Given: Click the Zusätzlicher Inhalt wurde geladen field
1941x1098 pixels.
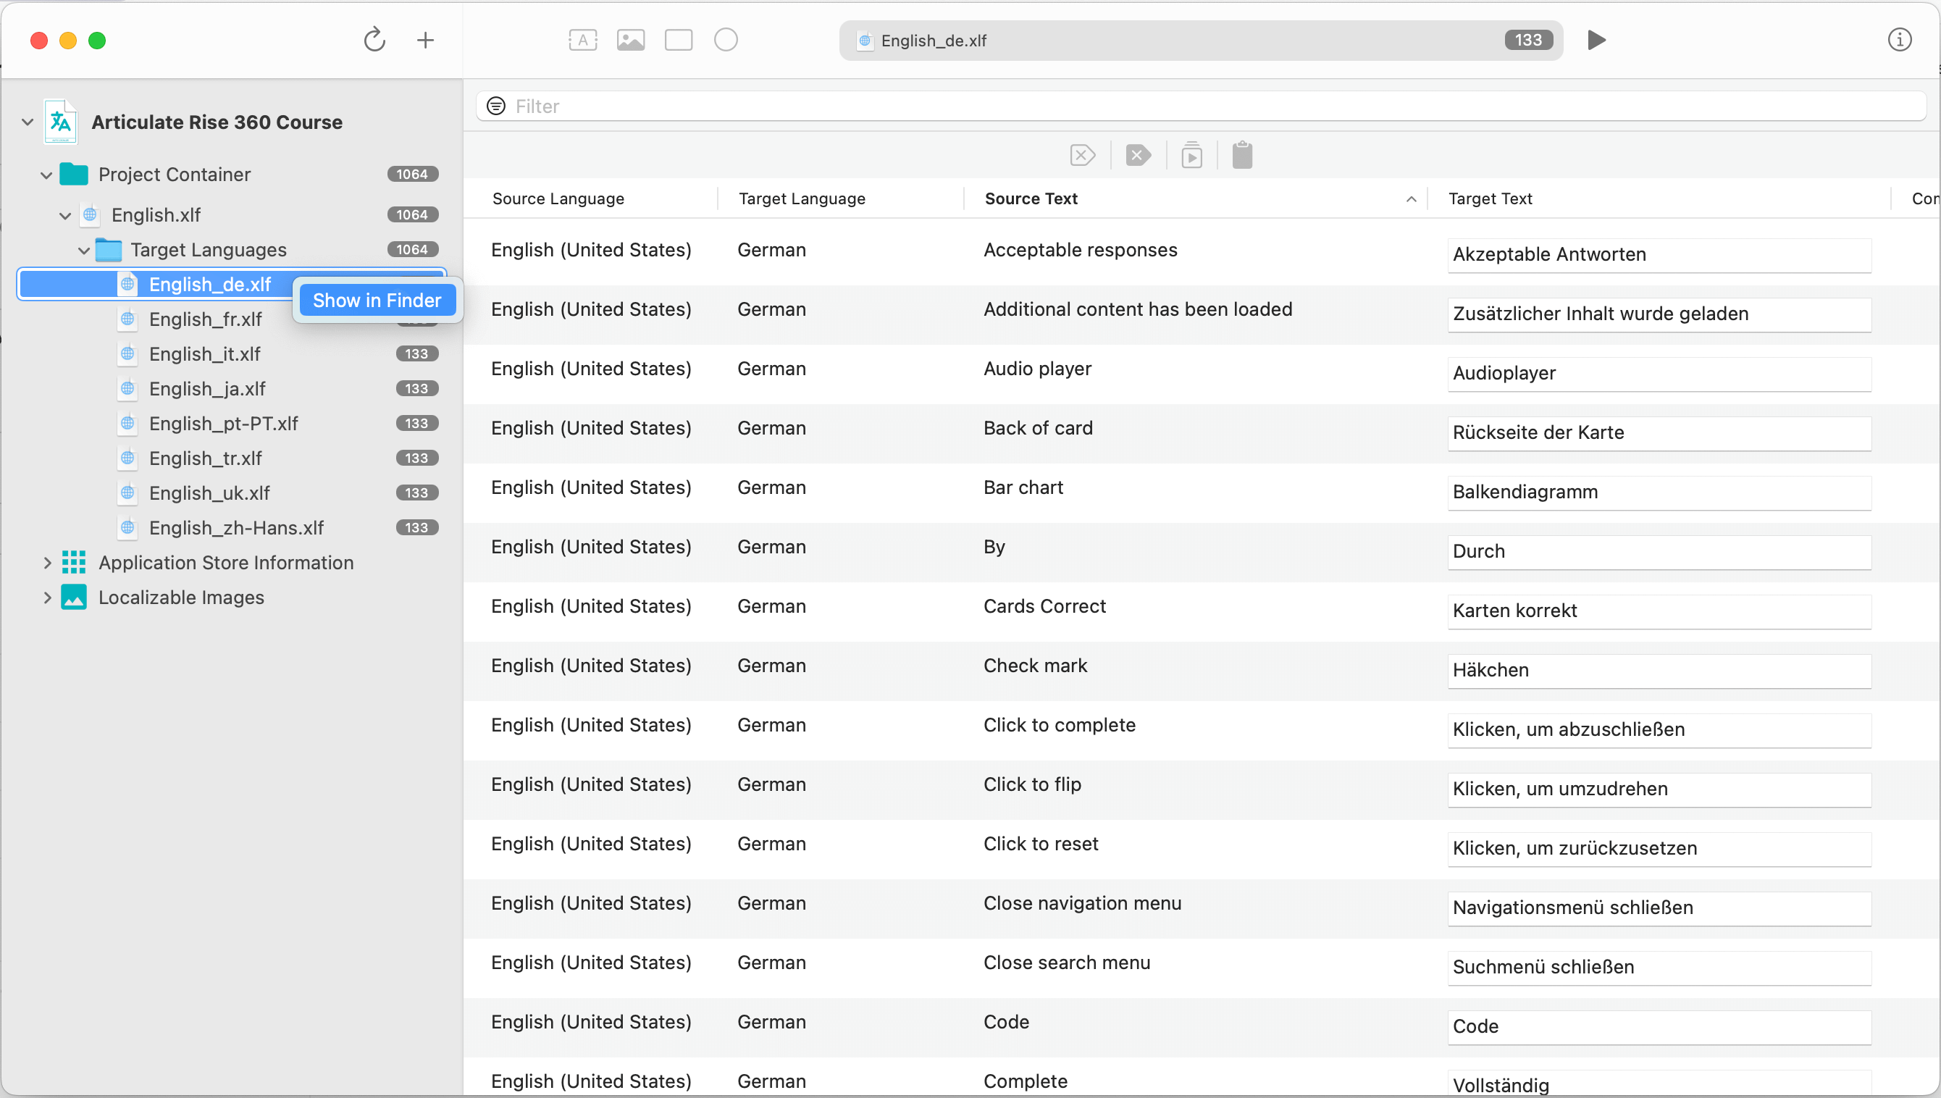Looking at the screenshot, I should pyautogui.click(x=1659, y=314).
